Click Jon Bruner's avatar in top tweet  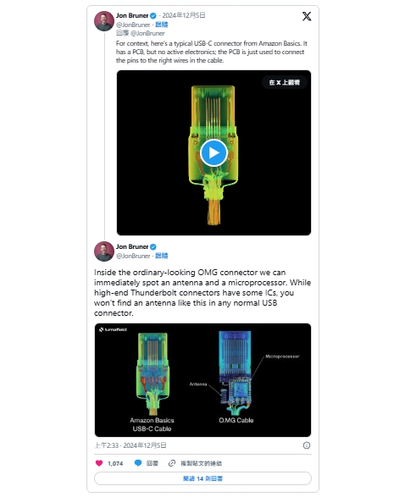click(104, 21)
